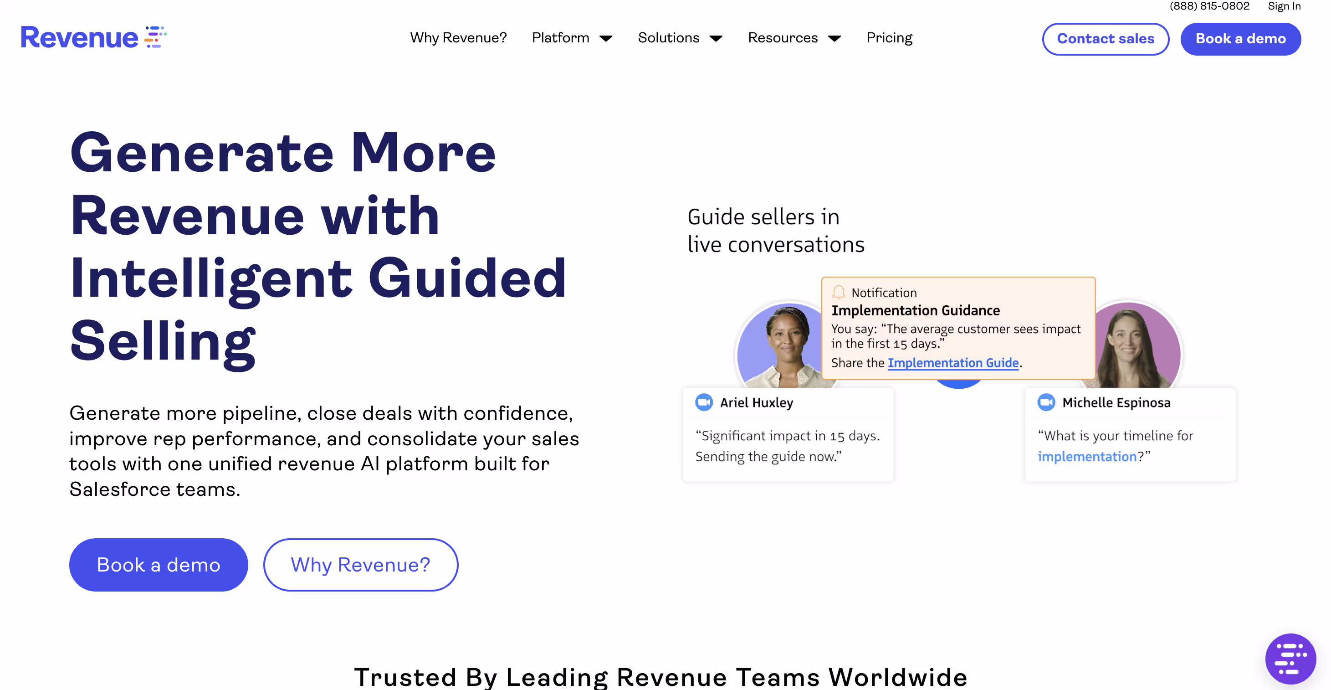Image resolution: width=1331 pixels, height=690 pixels.
Task: Click the phone number (888) 815-0802
Action: pos(1209,6)
